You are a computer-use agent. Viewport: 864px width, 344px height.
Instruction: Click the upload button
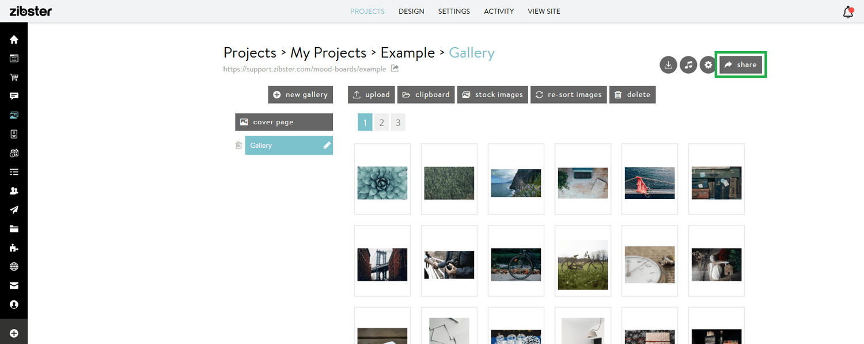click(x=372, y=95)
